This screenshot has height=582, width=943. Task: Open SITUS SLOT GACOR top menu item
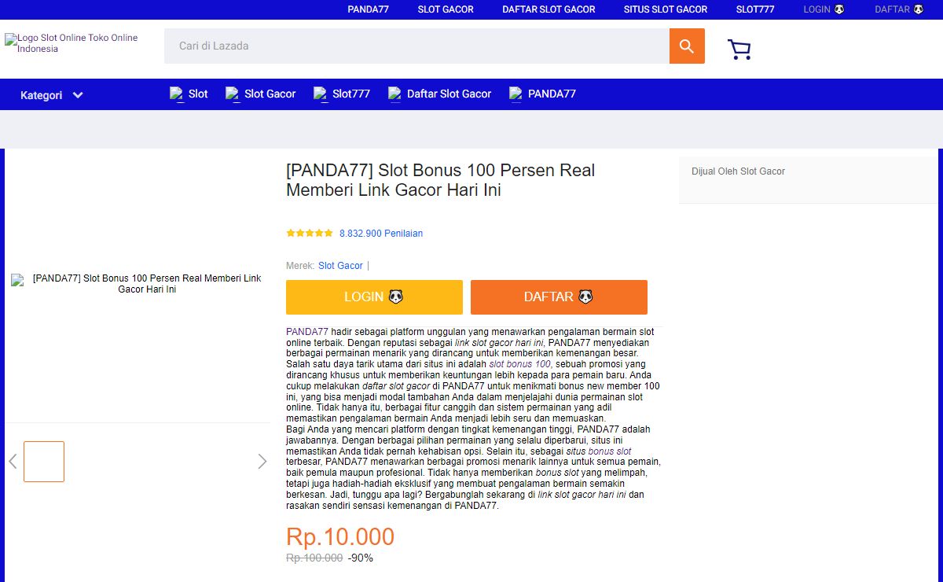[x=666, y=9]
